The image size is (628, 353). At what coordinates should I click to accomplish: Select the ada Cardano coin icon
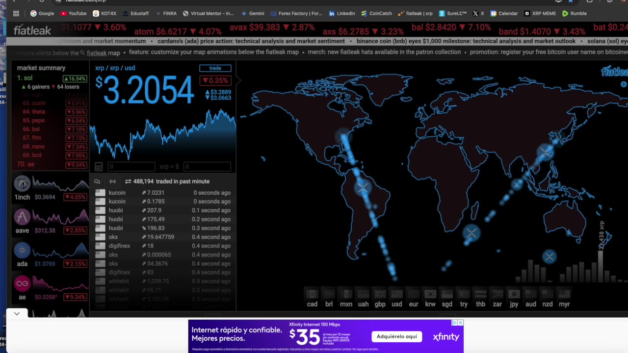coord(22,250)
